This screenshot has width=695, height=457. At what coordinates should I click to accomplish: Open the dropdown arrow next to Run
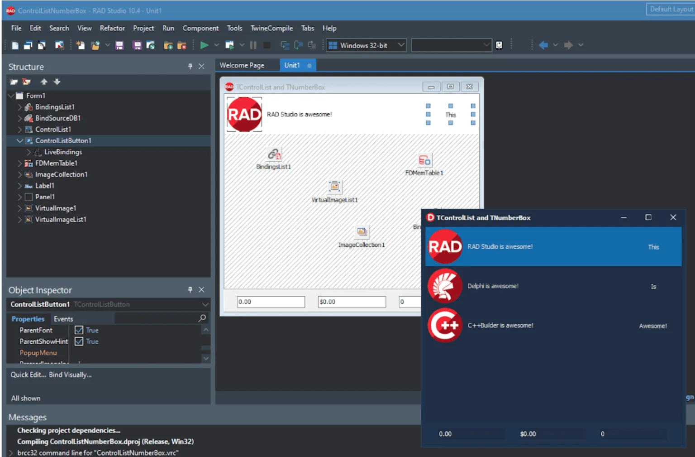tap(216, 45)
